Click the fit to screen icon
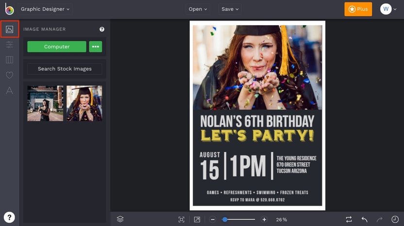The width and height of the screenshot is (404, 226). coord(182,220)
